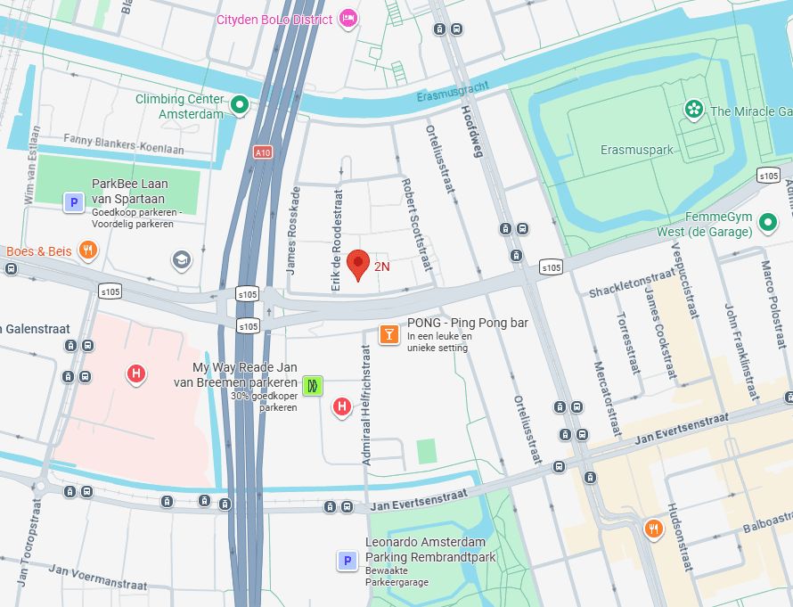Click the red 2N location pin

[x=358, y=265]
